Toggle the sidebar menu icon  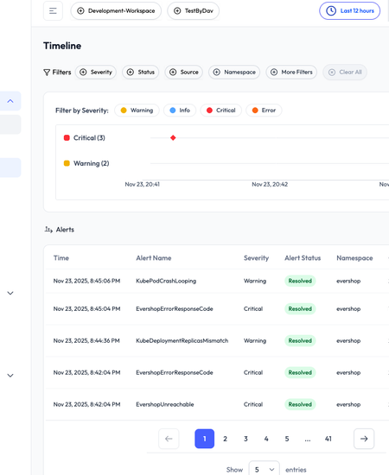(53, 11)
